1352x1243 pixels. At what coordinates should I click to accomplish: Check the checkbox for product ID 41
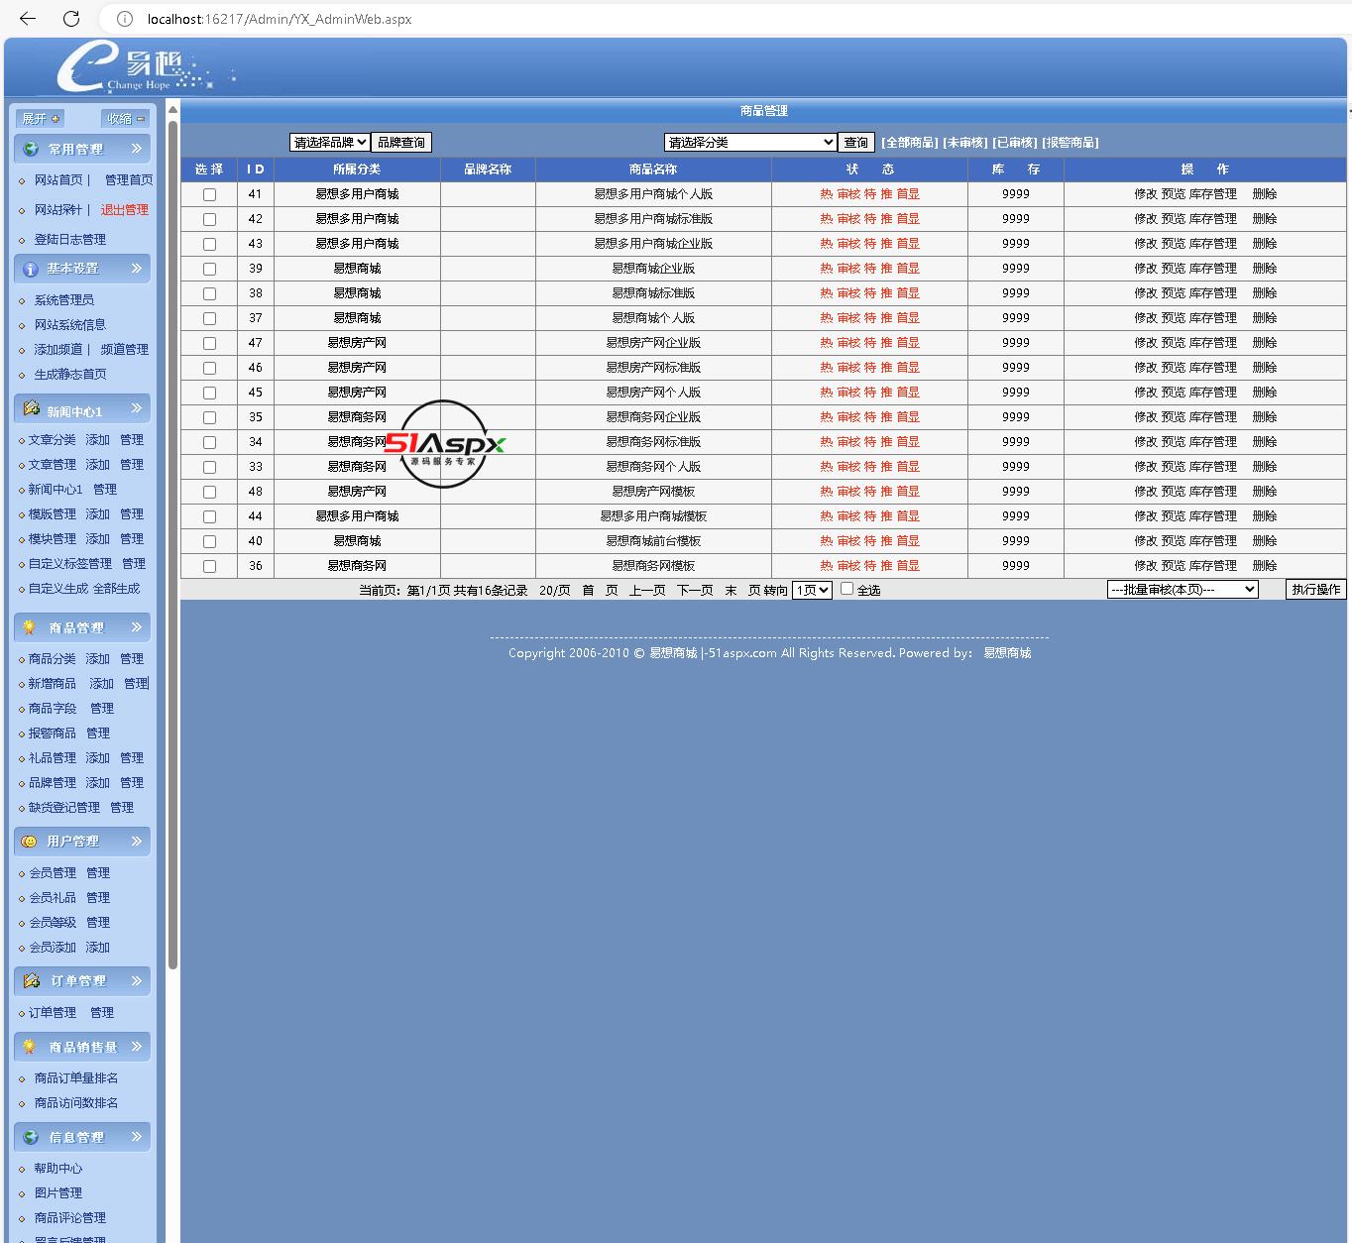209,195
